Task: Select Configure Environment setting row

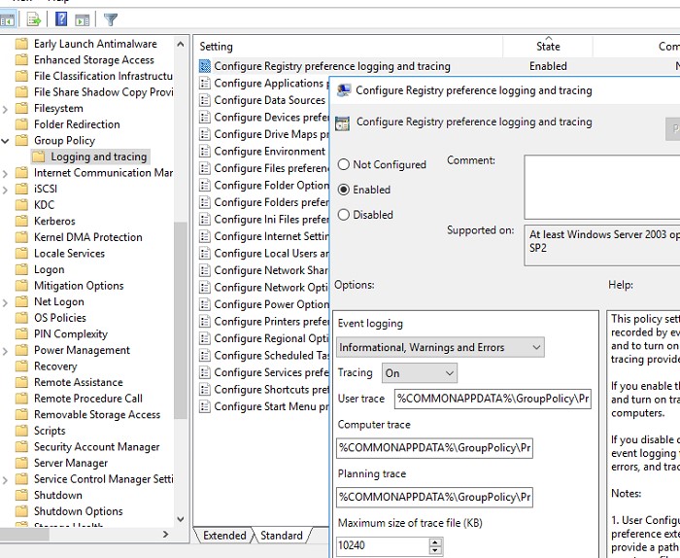Action: pyautogui.click(x=269, y=151)
